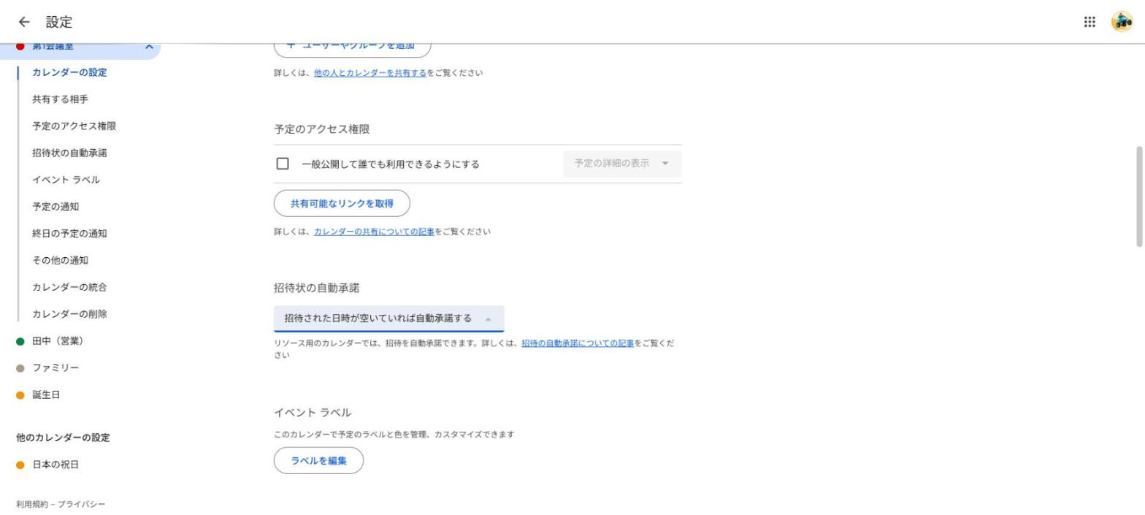Click the ラベルを編集 button
The height and width of the screenshot is (515, 1145).
coord(318,460)
